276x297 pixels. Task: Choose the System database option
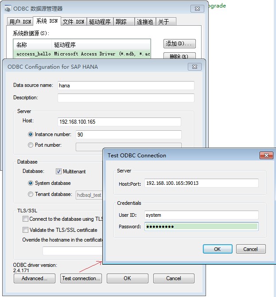31,183
